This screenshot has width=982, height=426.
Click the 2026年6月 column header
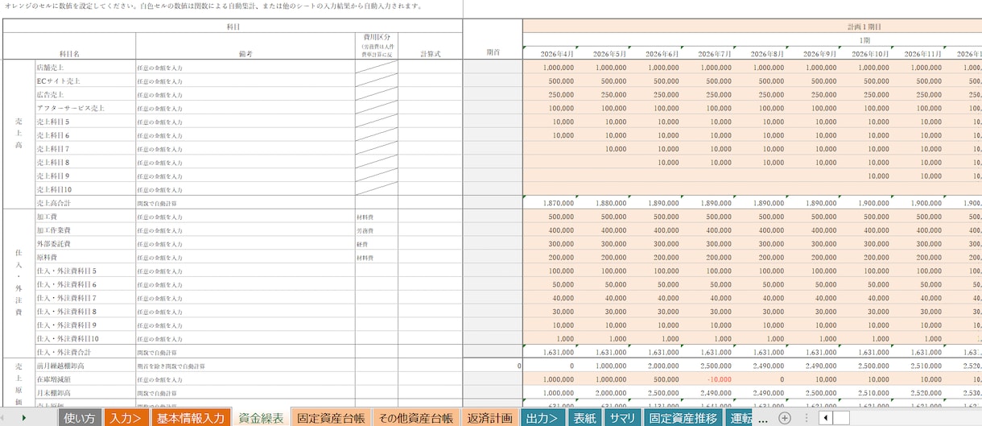[654, 53]
